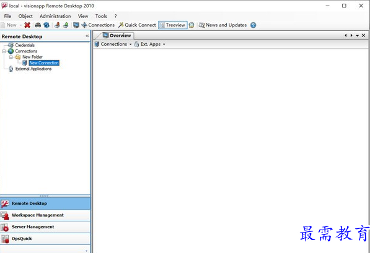Click the icon right of Treeview

pyautogui.click(x=192, y=25)
